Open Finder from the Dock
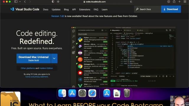189x106 pixels. pos(62,93)
